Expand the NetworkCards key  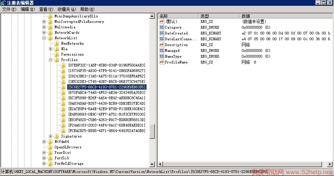coord(44,33)
